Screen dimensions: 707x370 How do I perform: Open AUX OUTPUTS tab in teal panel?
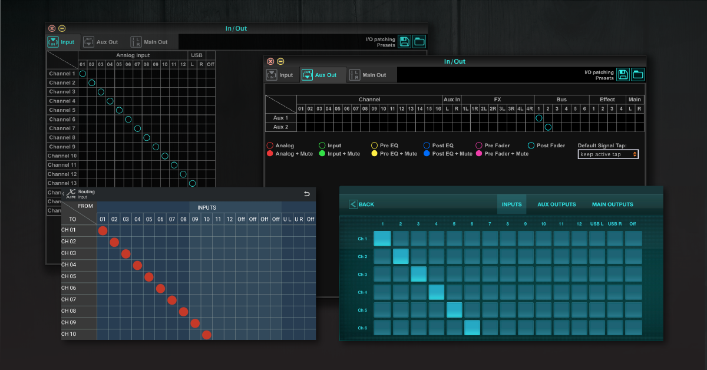557,204
